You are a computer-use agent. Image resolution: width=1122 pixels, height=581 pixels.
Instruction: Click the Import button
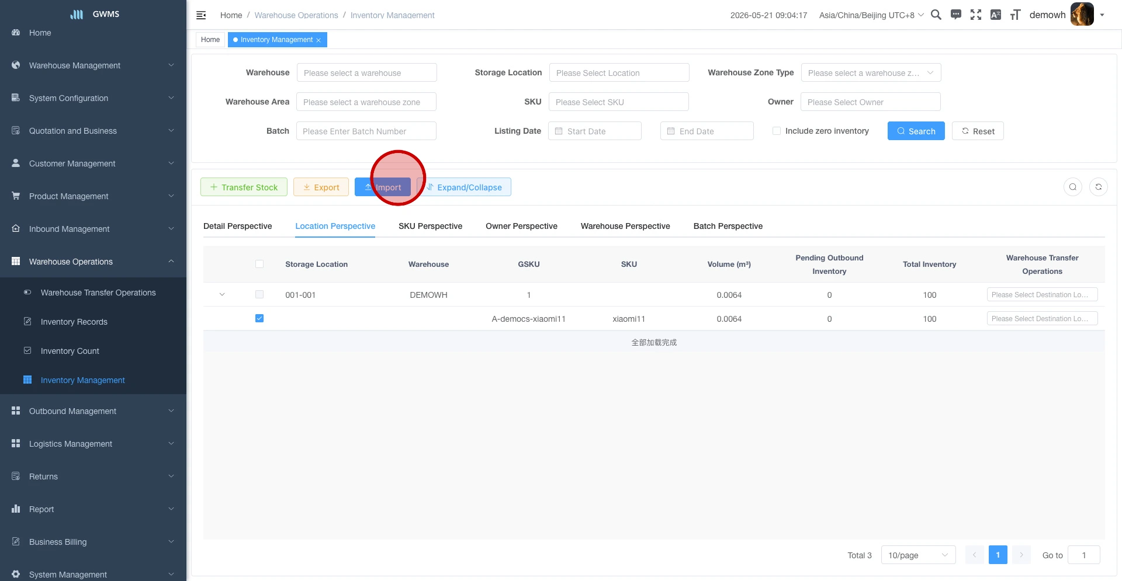tap(383, 187)
